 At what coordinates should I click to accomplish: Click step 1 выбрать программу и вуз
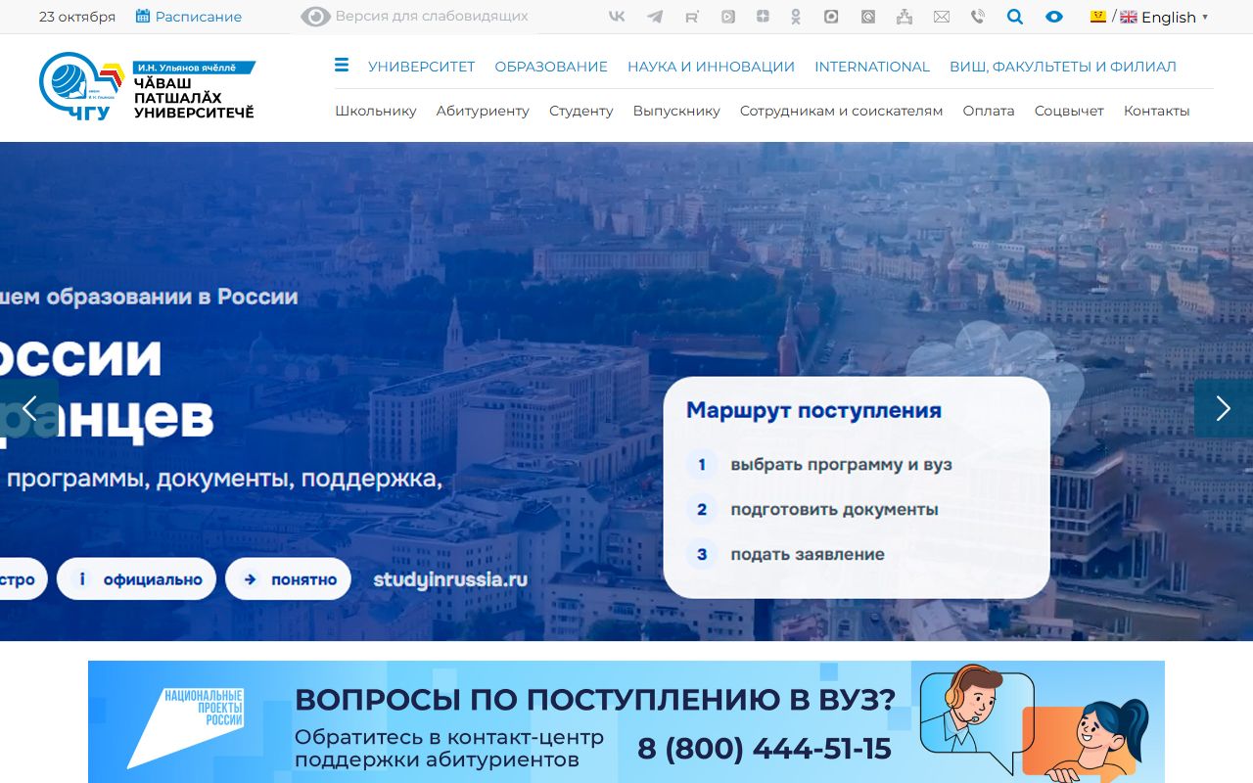tap(818, 464)
